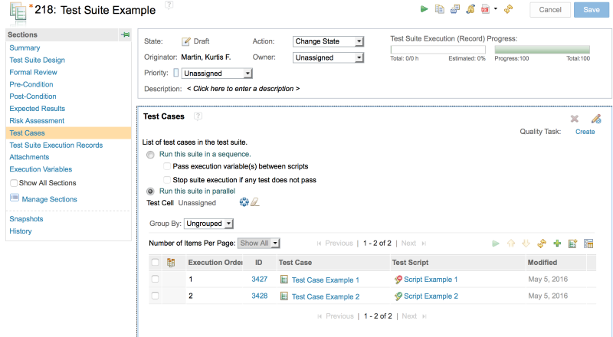Image resolution: width=613 pixels, height=337 pixels.
Task: Open the Manage Sections link
Action: click(49, 199)
